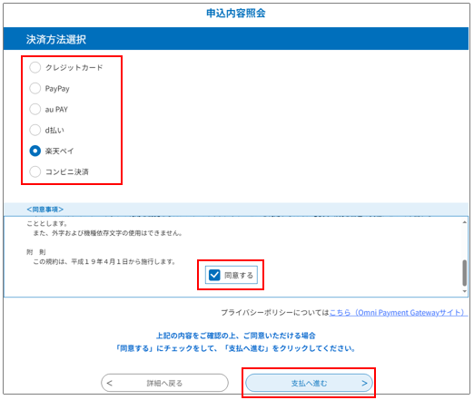
Task: Toggle the 同意する checkbox
Action: [x=214, y=275]
